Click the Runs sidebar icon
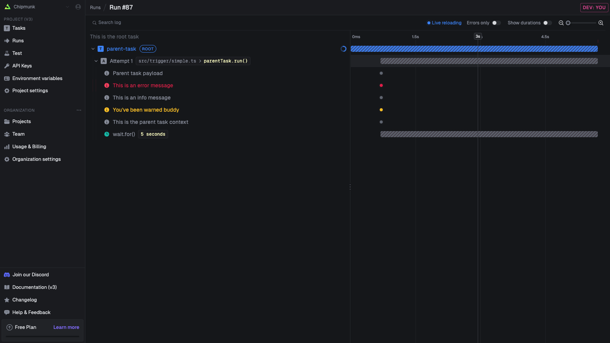Viewport: 610px width, 343px height. [7, 41]
